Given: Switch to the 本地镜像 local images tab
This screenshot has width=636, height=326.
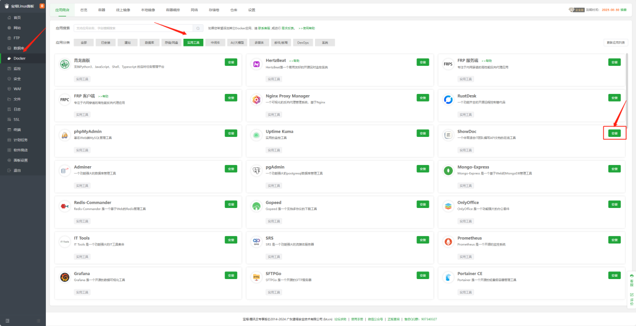Looking at the screenshot, I should [148, 10].
